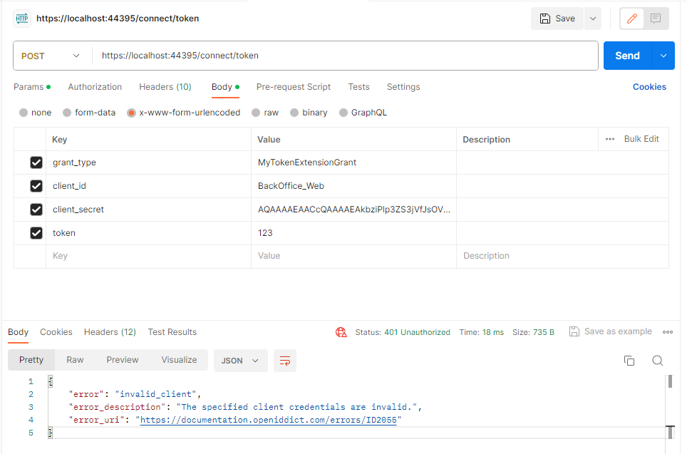Expand the Send button dropdown arrow
This screenshot has width=687, height=454.
(664, 56)
